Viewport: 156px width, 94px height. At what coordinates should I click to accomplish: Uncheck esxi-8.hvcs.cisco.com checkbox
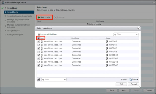(x=38, y=65)
